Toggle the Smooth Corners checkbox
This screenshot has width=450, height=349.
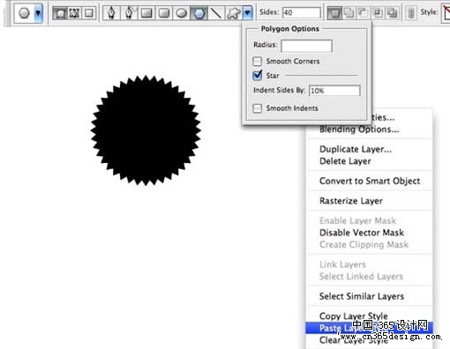coord(257,61)
